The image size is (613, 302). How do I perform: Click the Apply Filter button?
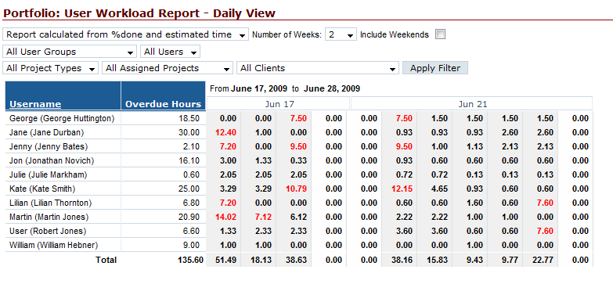pos(435,68)
